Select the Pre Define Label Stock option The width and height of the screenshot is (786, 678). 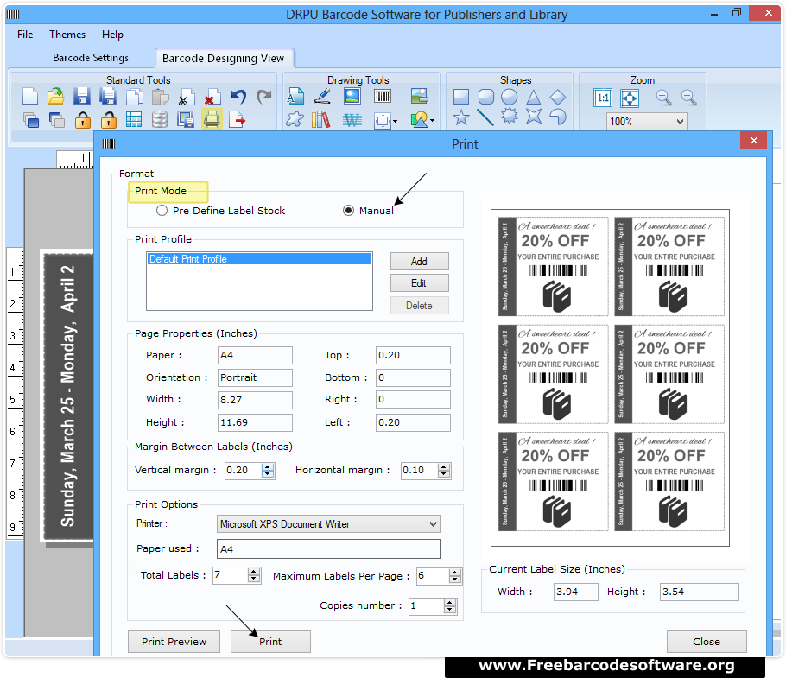162,211
